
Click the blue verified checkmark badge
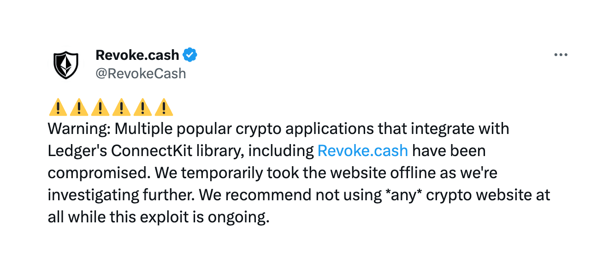[190, 55]
